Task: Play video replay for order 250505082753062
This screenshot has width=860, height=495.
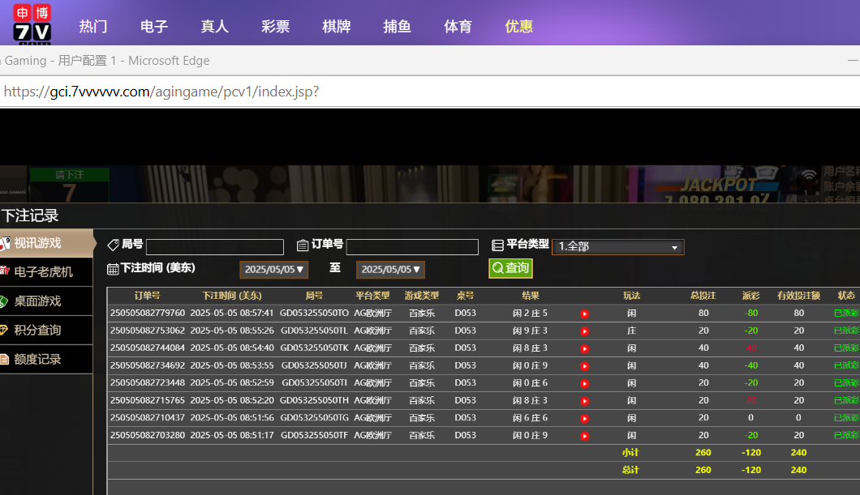Action: point(584,331)
